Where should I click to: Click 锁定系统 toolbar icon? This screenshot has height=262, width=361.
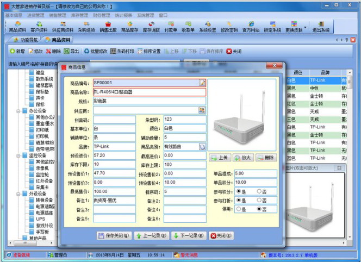tap(272, 27)
